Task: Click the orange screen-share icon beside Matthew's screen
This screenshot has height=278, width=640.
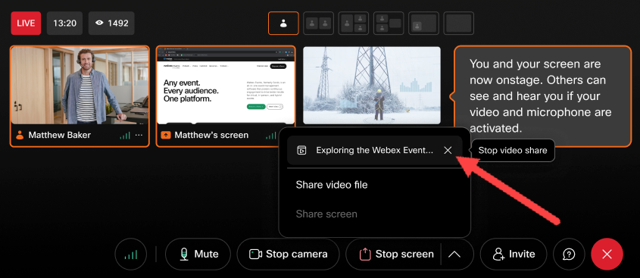Action: point(166,135)
